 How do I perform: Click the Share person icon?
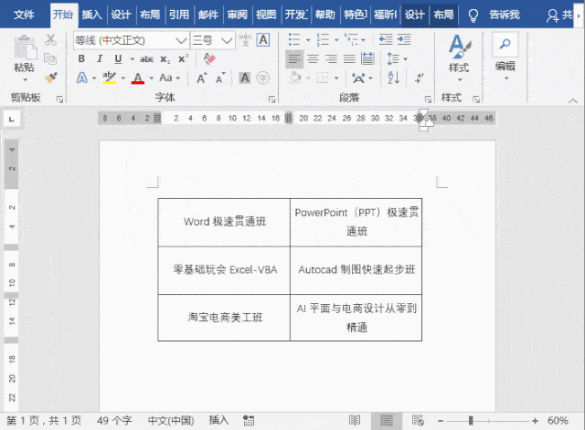[552, 16]
